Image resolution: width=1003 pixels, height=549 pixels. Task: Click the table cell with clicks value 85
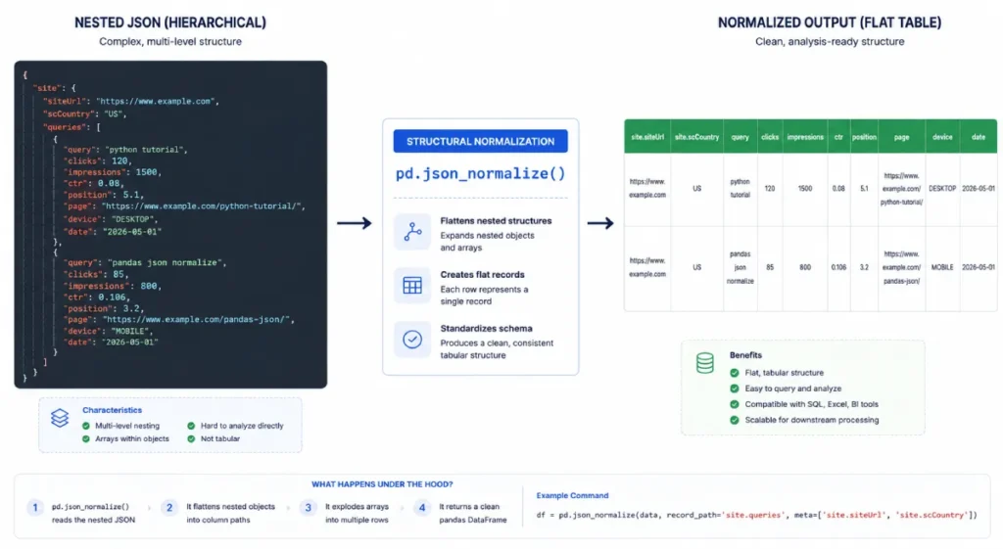tap(770, 267)
